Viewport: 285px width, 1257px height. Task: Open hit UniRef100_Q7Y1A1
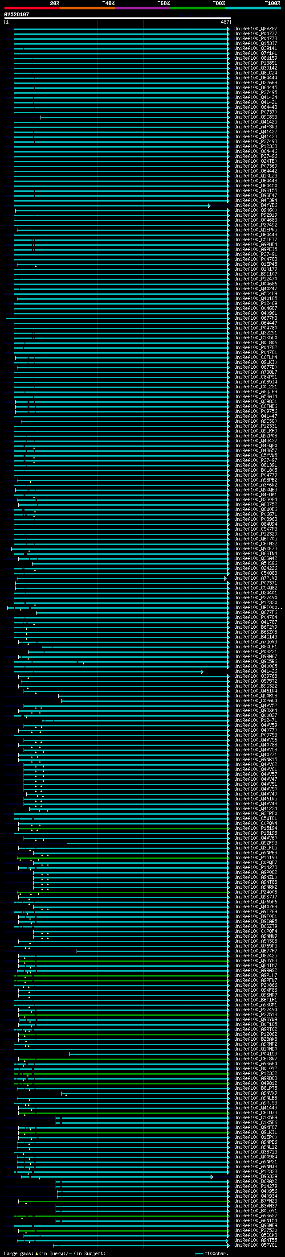click(255, 53)
